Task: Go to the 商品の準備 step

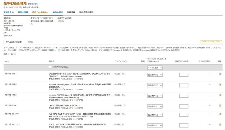Action: point(23,12)
